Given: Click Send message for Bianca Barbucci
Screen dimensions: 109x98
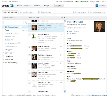Looking at the screenshot, I should 74,31.
